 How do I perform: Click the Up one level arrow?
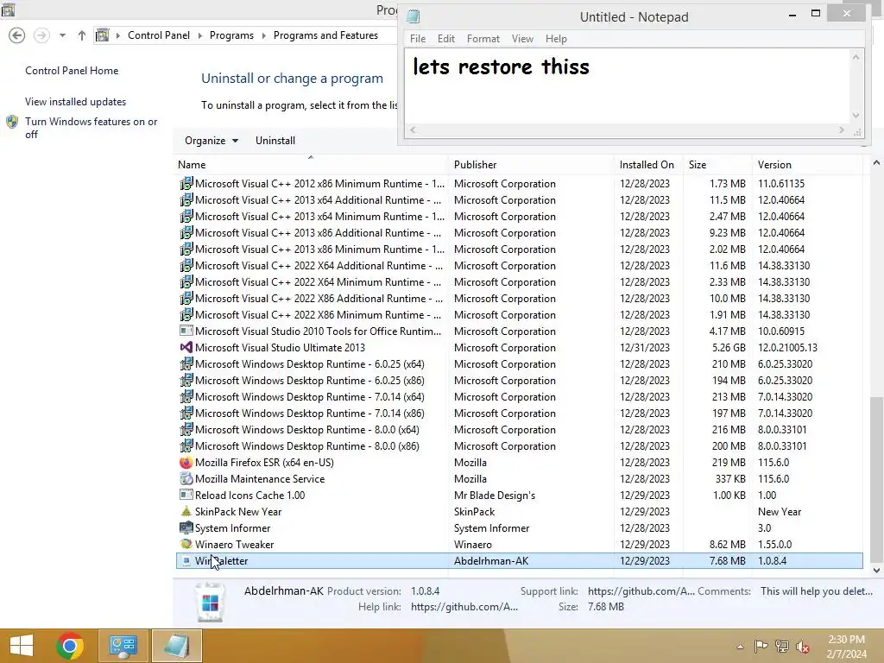pyautogui.click(x=82, y=35)
